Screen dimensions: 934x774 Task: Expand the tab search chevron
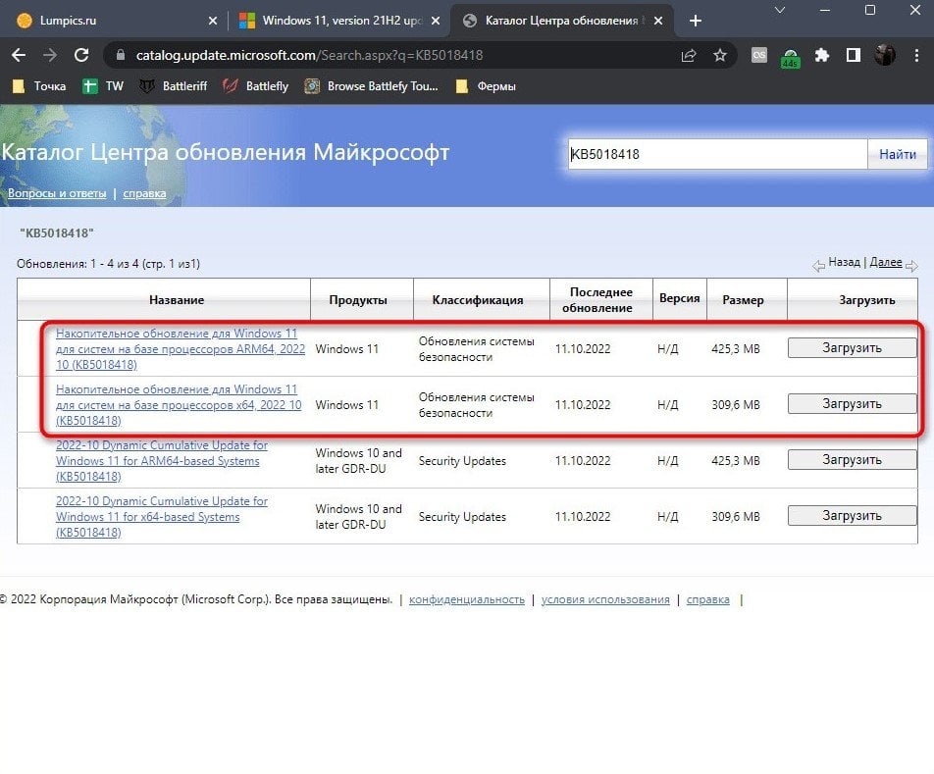(x=780, y=10)
